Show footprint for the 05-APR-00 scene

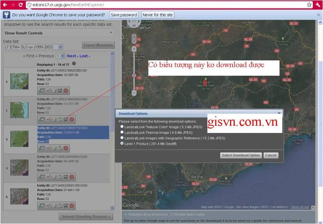tap(42, 177)
